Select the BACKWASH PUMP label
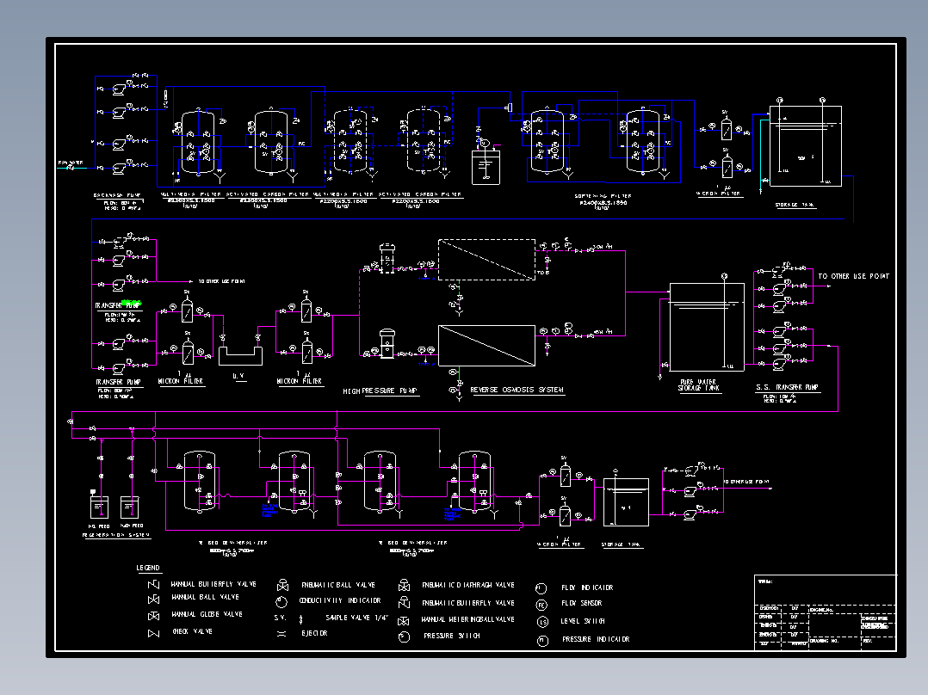Screen dimensions: 928x695 click(117, 195)
